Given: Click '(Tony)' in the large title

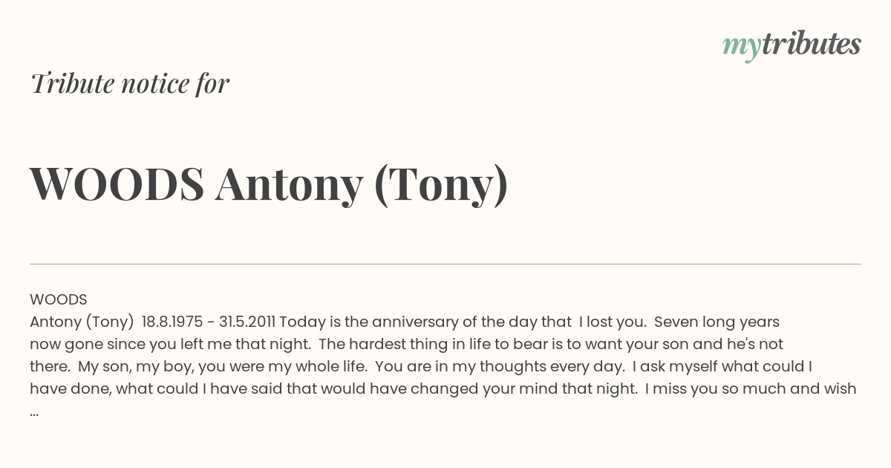Looking at the screenshot, I should [441, 185].
